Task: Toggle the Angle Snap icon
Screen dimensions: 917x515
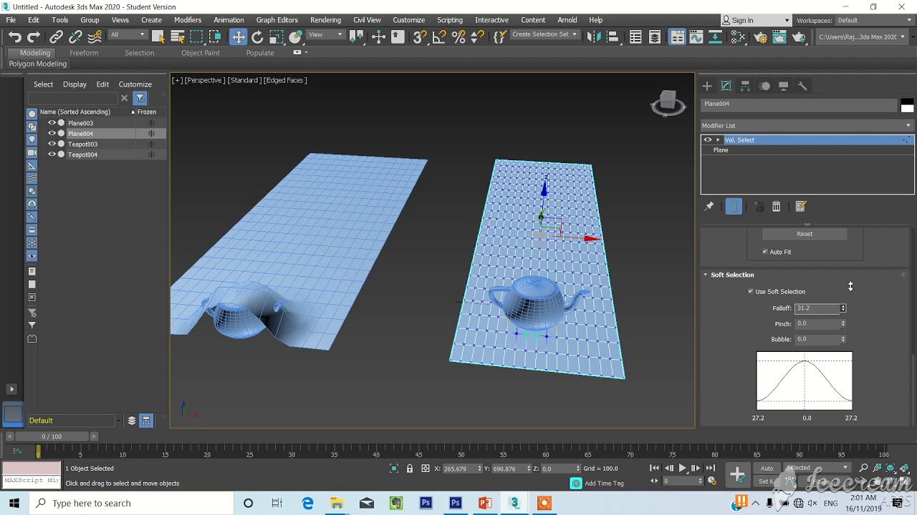Action: coord(440,37)
